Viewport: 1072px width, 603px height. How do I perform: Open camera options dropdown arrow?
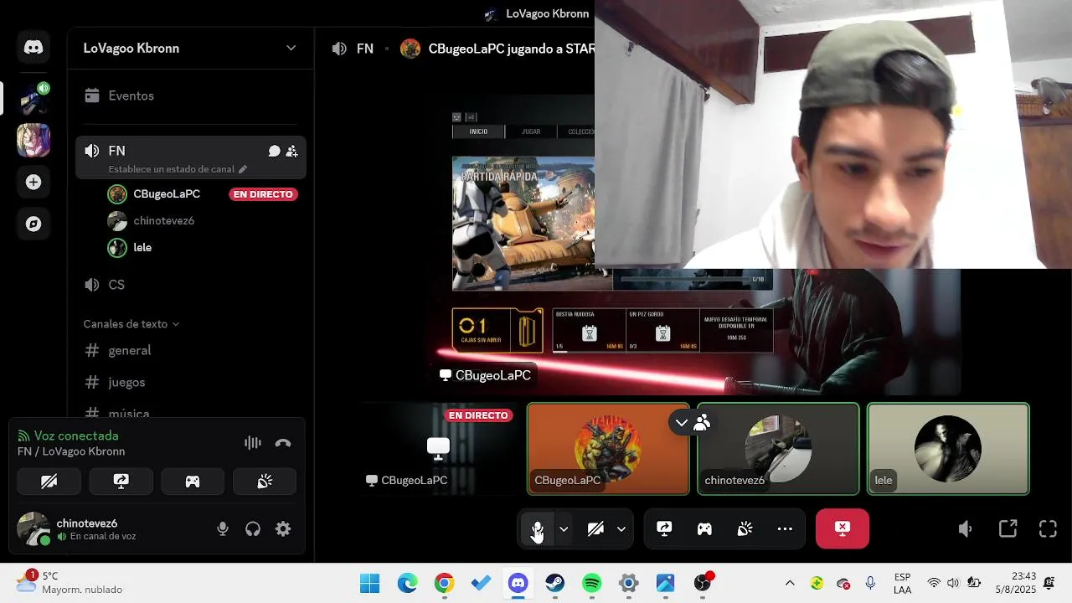(x=621, y=528)
